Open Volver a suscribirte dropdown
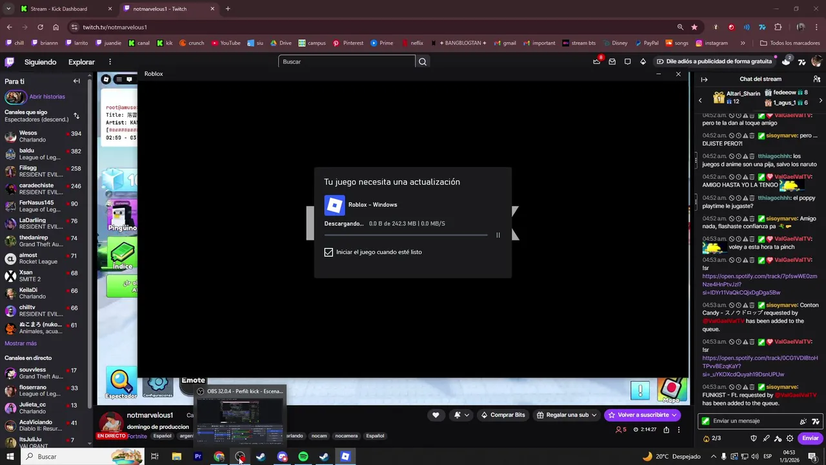Viewport: 826px width, 465px height. coord(674,415)
